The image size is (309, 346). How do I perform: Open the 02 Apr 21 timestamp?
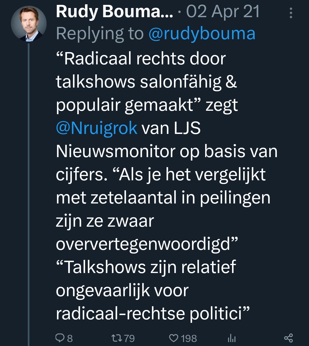(223, 12)
